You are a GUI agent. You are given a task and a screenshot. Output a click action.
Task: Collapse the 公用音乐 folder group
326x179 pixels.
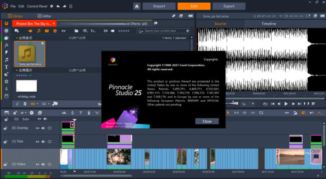click(x=17, y=39)
